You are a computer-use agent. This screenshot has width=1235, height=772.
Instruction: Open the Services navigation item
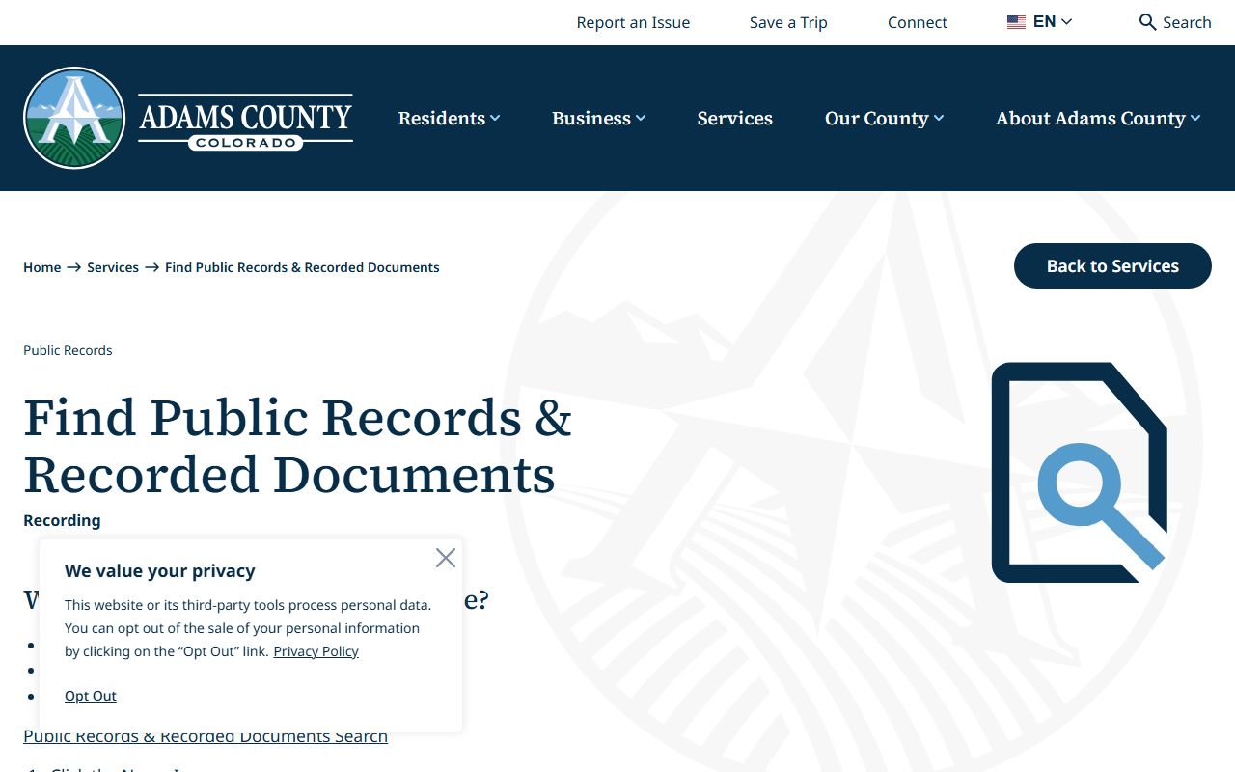(735, 118)
